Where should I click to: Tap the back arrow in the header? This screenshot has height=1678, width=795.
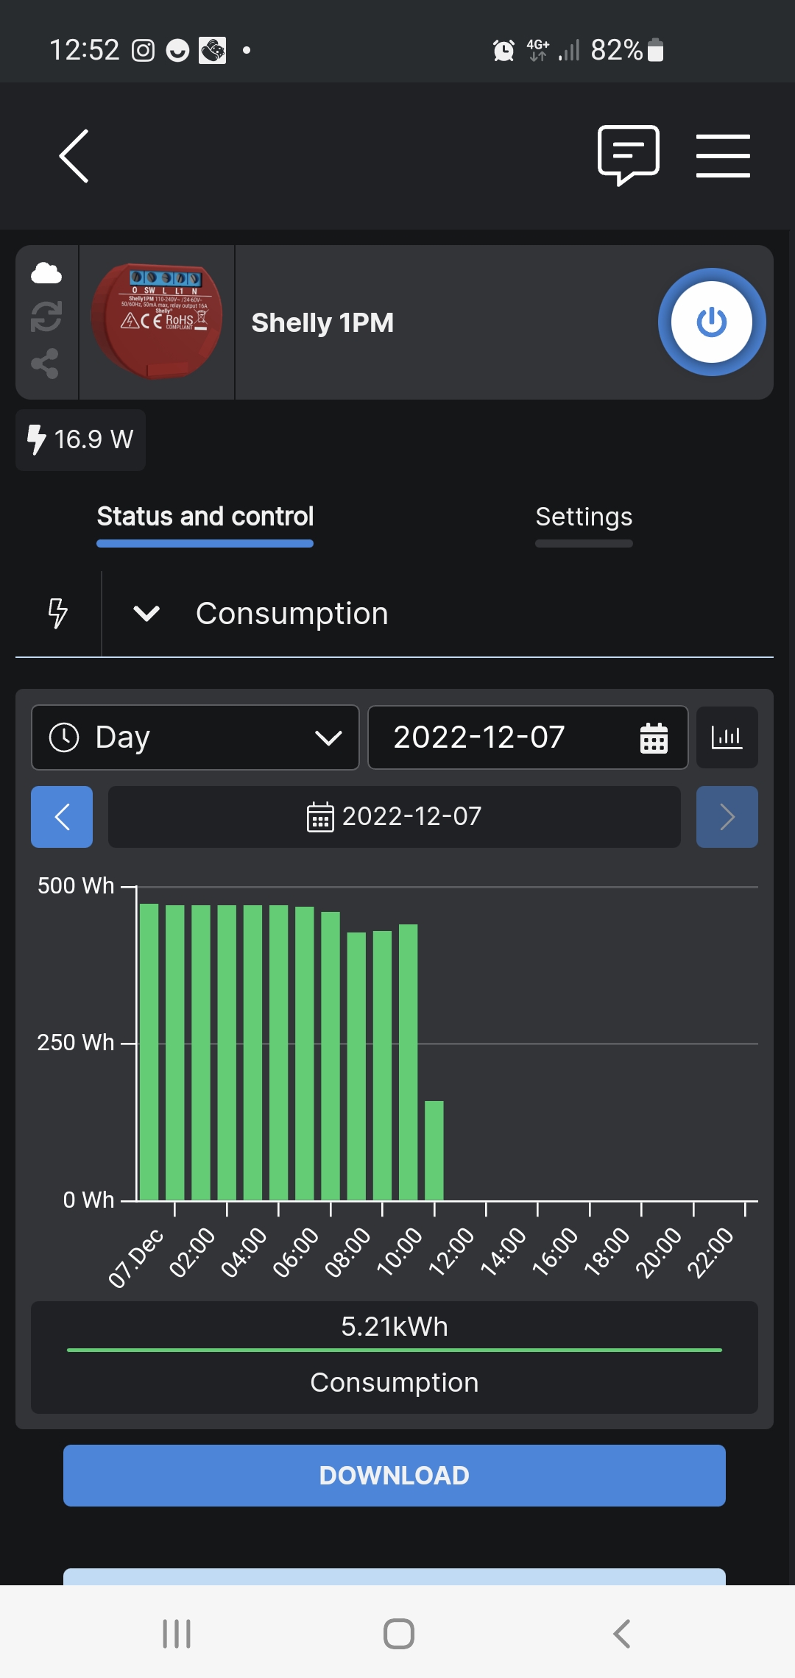(74, 156)
